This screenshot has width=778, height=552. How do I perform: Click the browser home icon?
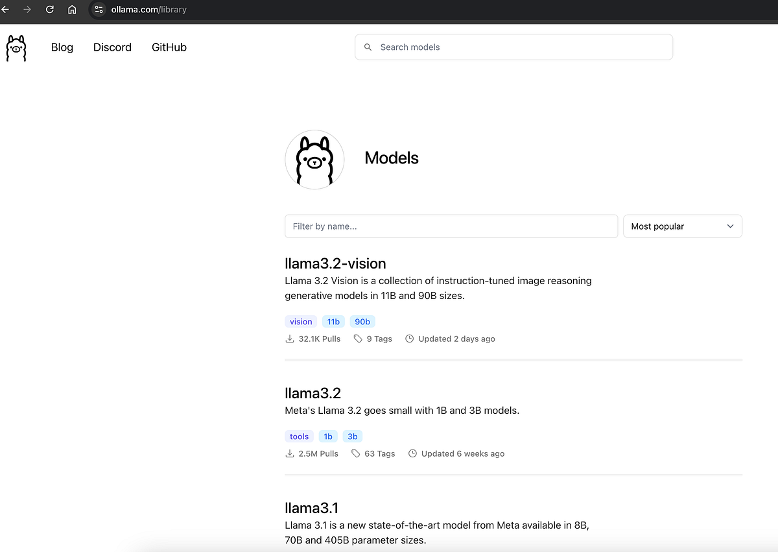72,10
